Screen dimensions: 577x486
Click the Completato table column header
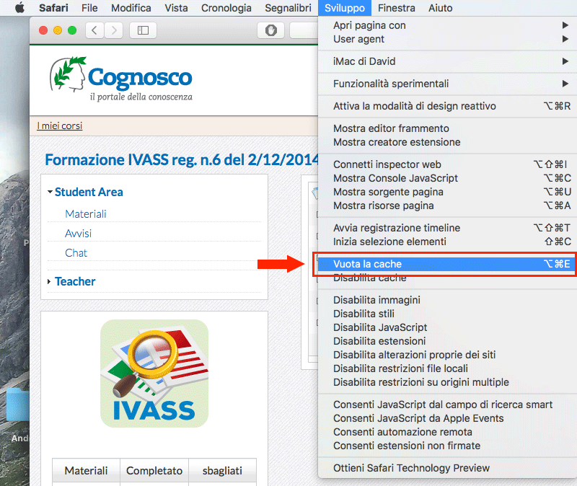[x=154, y=470]
